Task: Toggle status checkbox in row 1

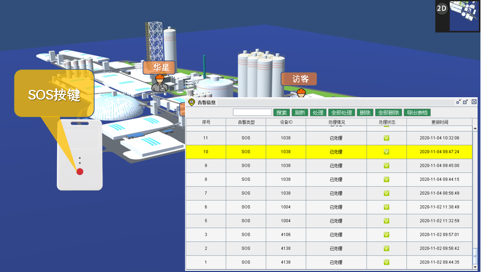Action: 386,262
